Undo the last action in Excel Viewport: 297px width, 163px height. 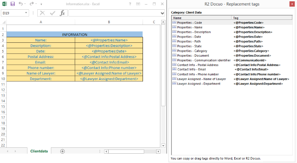tap(21, 3)
